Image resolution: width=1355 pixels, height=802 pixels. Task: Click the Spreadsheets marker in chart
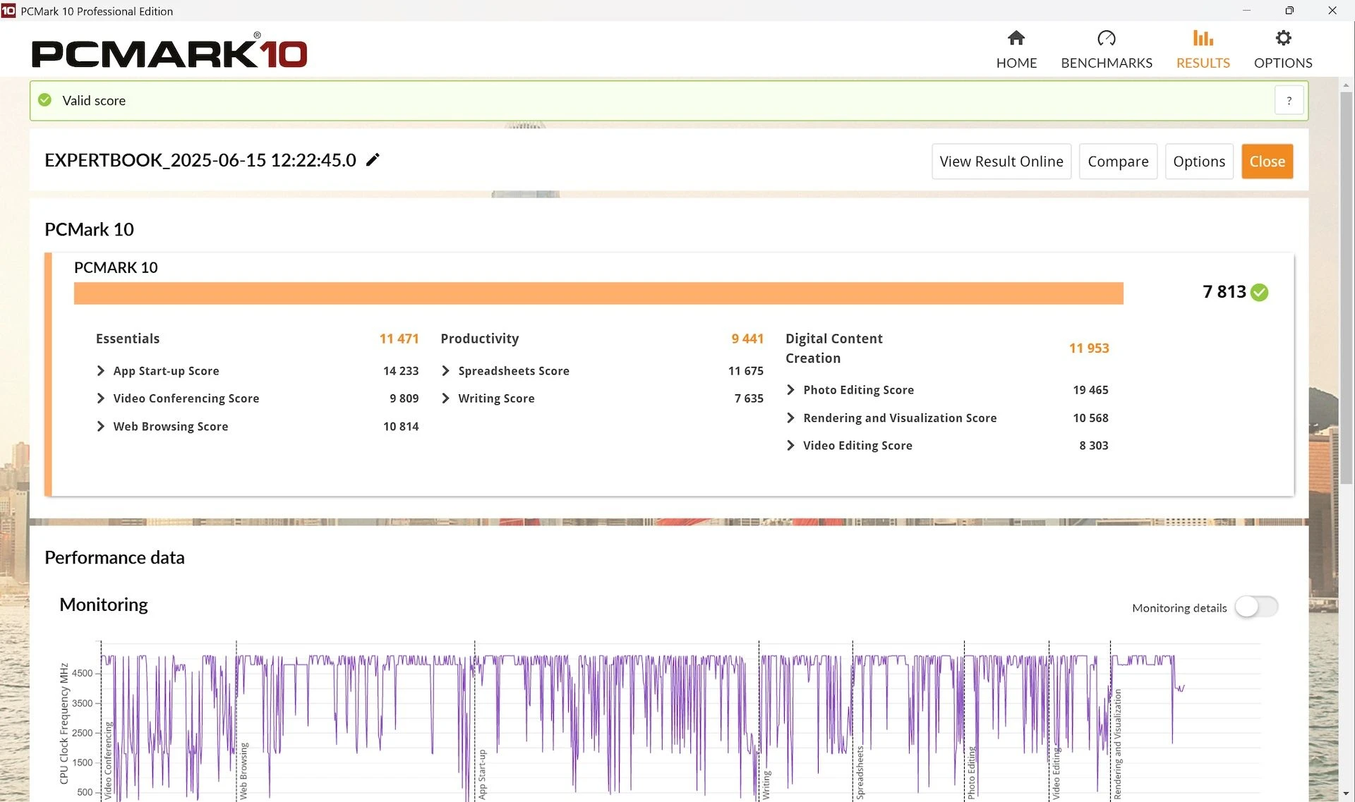tap(860, 772)
